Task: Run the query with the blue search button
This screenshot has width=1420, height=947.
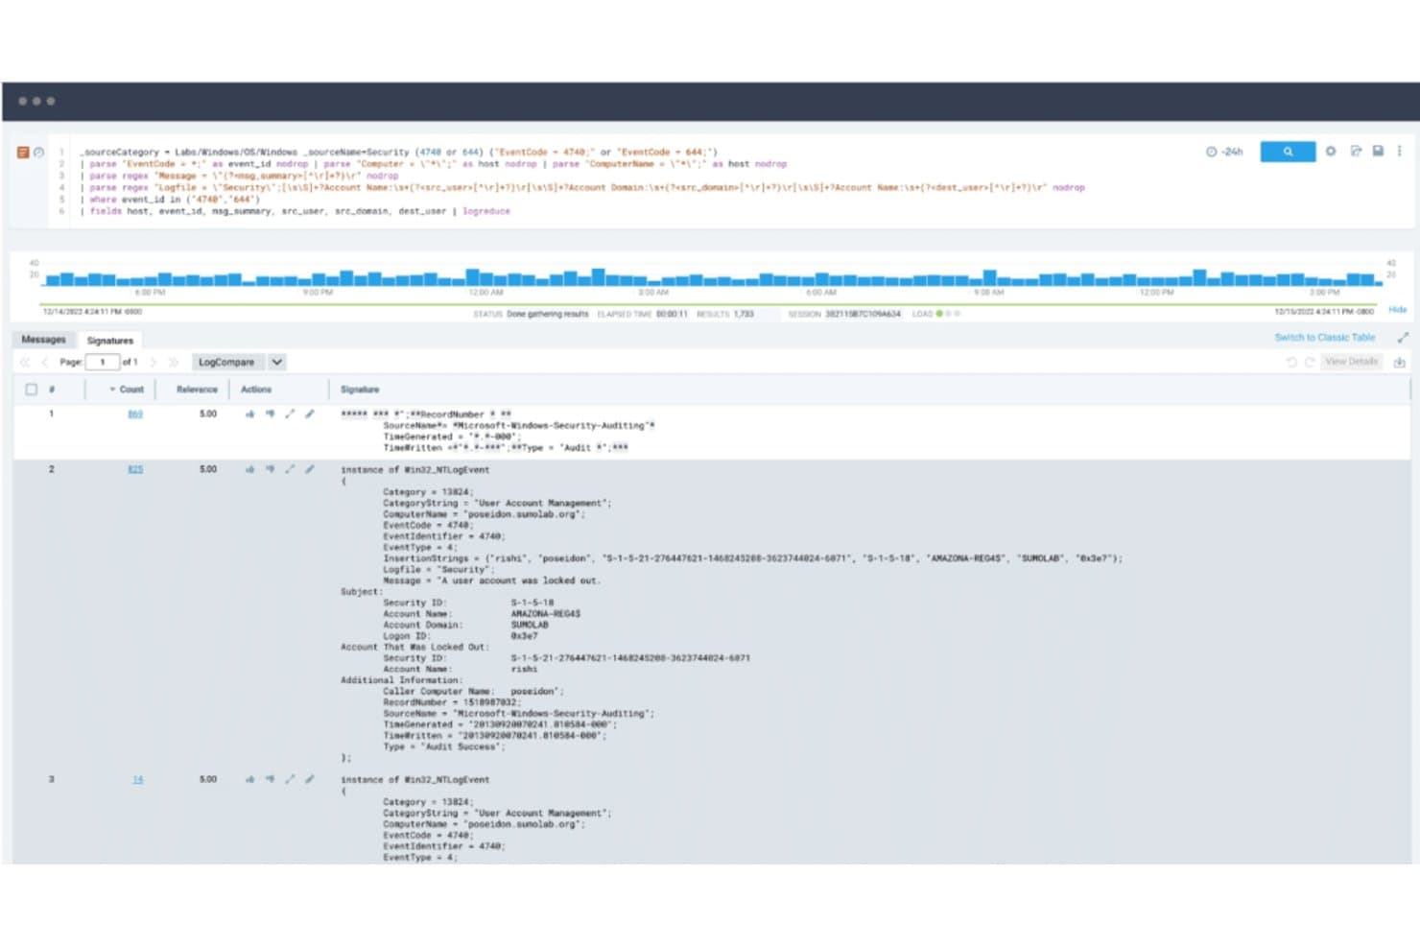Action: (1288, 152)
